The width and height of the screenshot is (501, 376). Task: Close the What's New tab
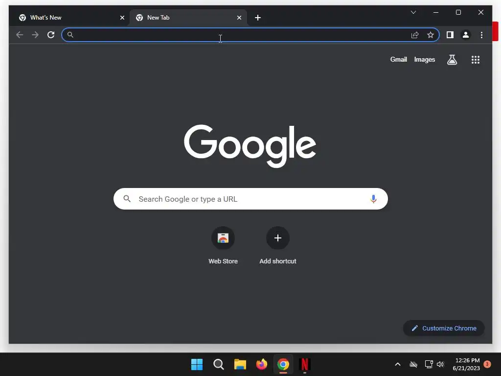[122, 18]
